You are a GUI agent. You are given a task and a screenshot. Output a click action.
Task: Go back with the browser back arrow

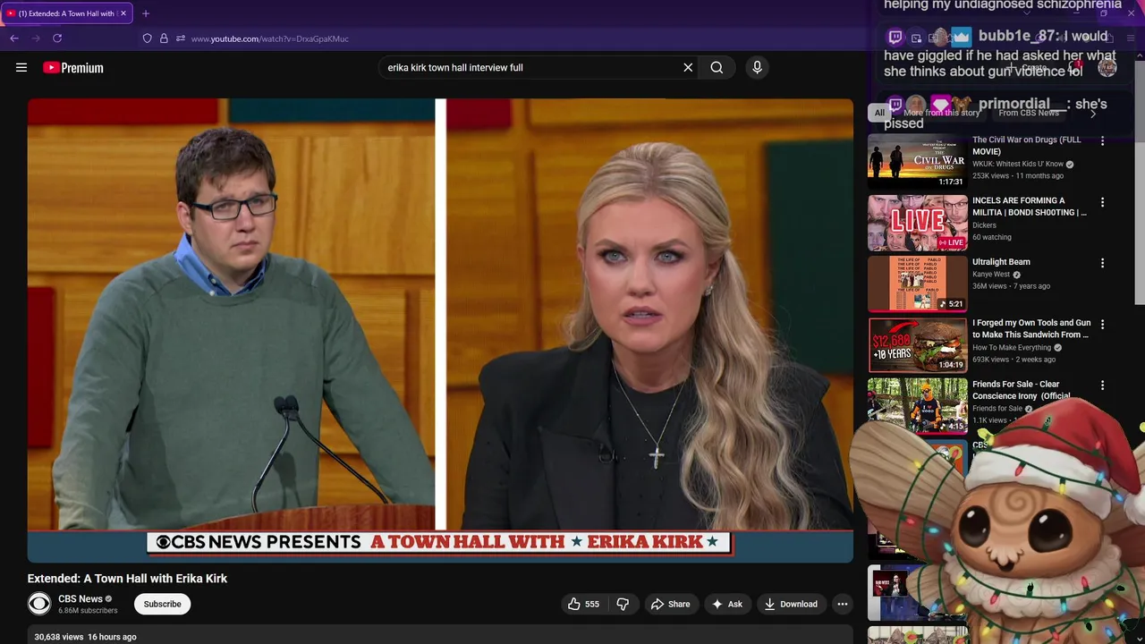pos(14,38)
